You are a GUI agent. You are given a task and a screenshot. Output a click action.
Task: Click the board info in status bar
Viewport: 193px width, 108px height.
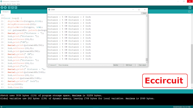coord(182,107)
